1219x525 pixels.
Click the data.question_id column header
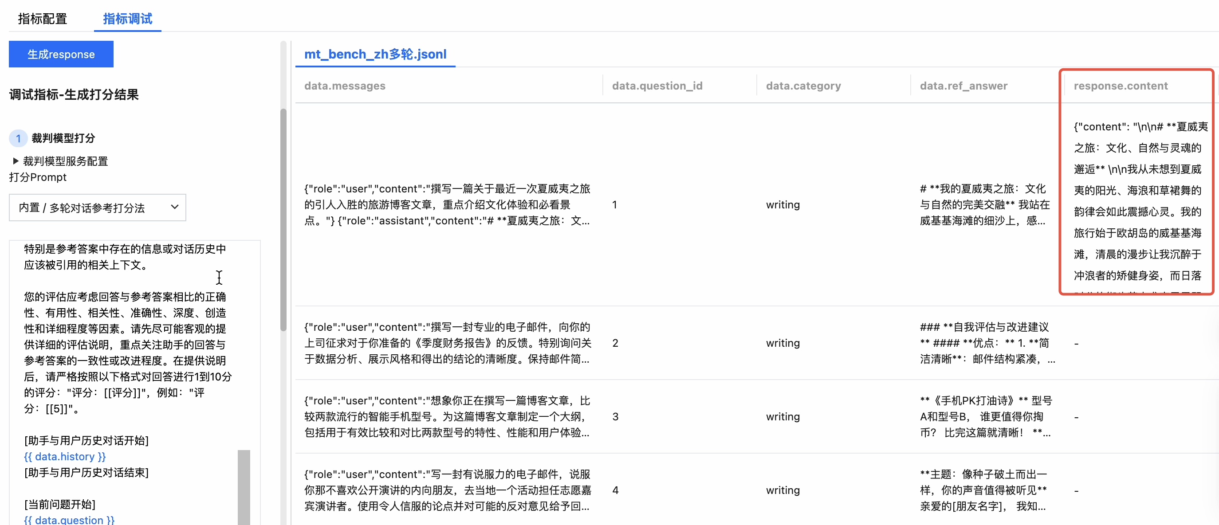point(657,86)
